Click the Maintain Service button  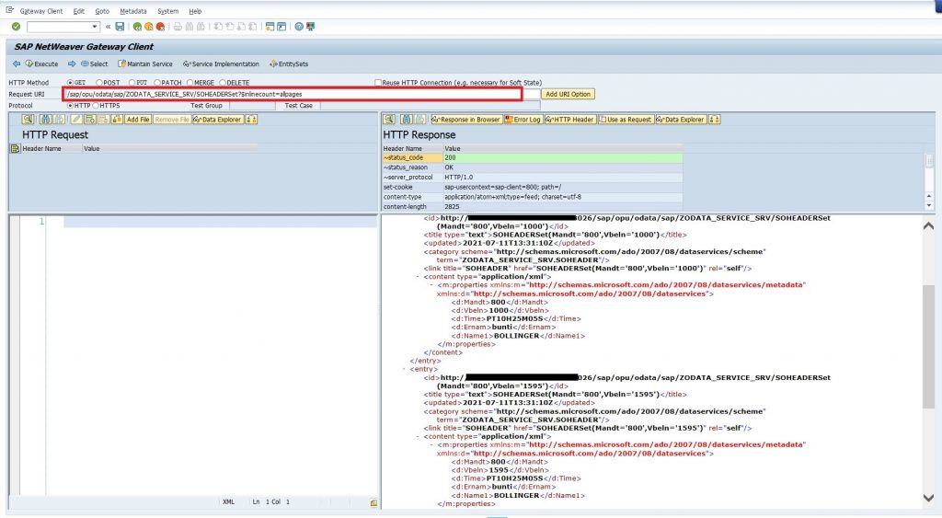tap(144, 63)
